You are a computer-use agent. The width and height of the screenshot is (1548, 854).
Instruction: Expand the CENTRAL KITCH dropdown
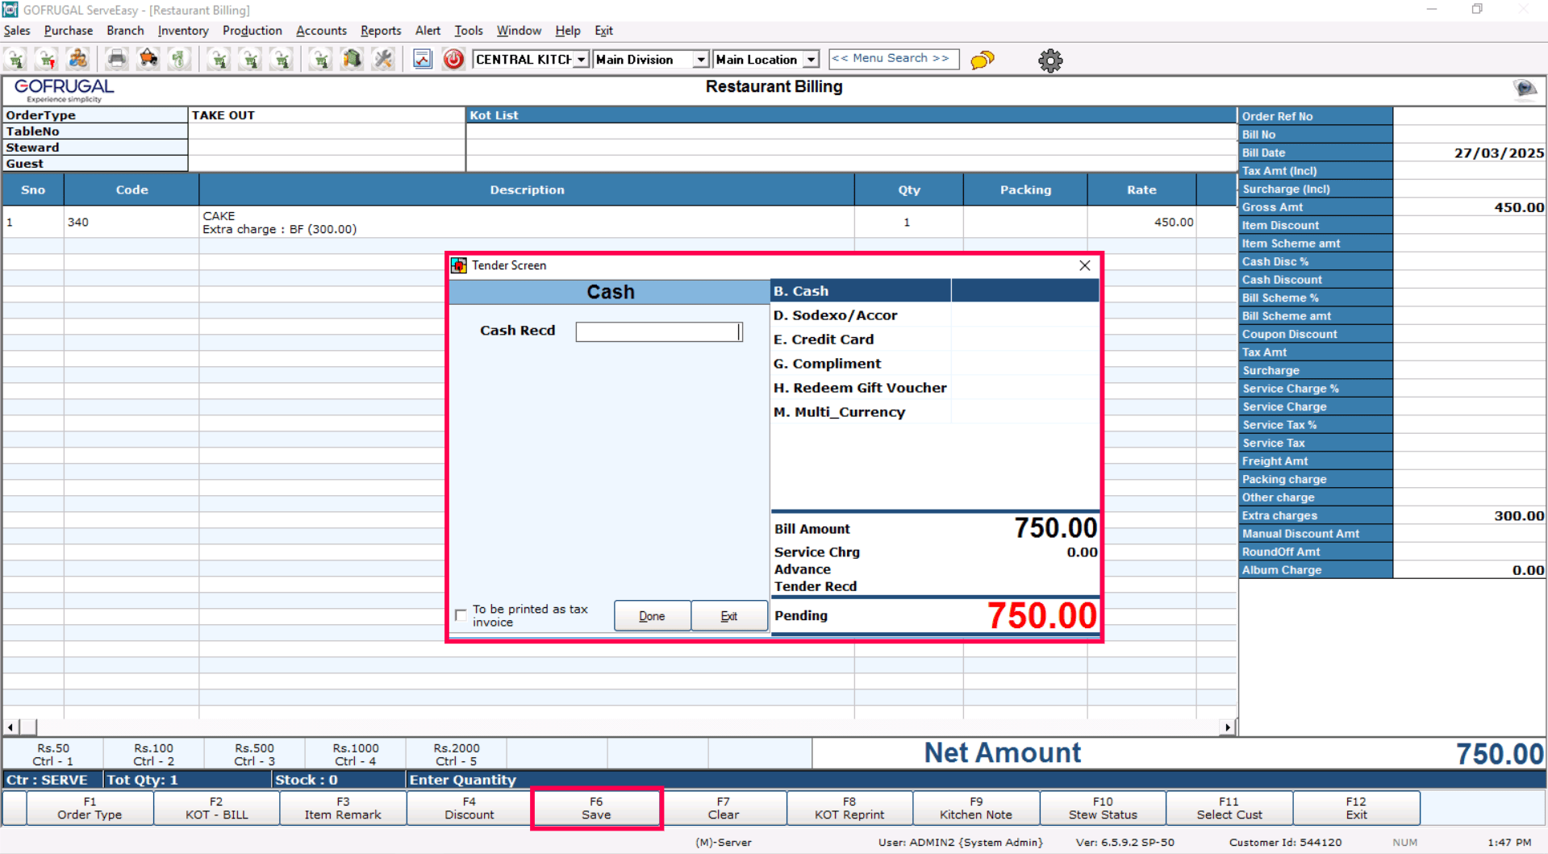click(581, 60)
